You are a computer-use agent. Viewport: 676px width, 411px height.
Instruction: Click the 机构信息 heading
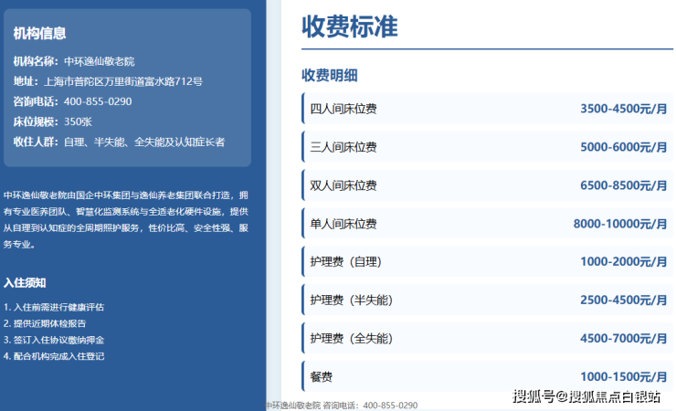coord(39,33)
